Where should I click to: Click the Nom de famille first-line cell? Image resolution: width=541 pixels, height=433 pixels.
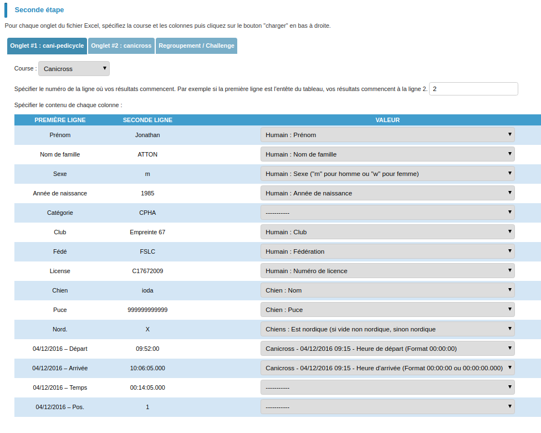[x=60, y=154]
